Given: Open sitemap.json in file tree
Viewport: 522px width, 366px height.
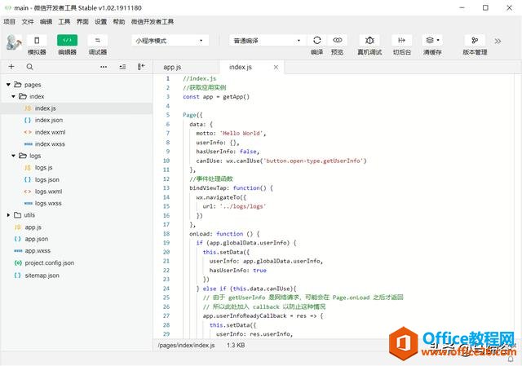Looking at the screenshot, I should [x=77, y=276].
